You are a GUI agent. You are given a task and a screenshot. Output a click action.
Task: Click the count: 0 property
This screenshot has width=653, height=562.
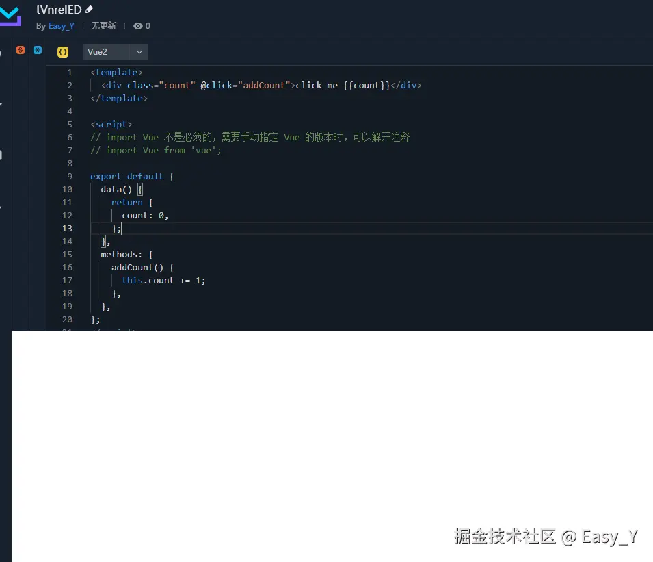145,215
